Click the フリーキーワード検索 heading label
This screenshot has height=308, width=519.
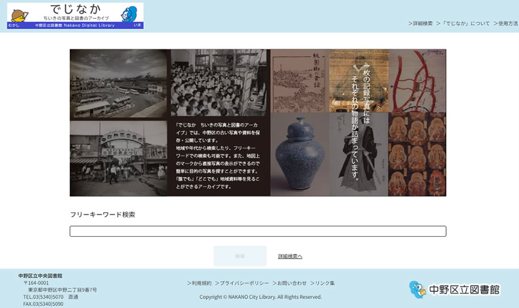click(x=103, y=215)
